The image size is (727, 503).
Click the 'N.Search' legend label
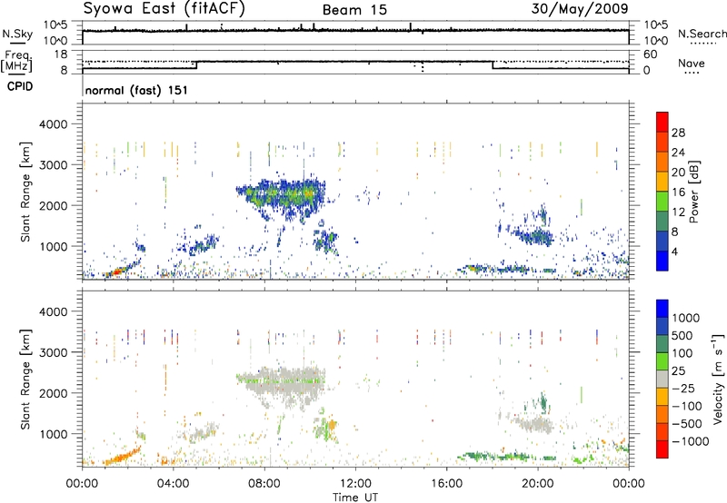click(702, 34)
